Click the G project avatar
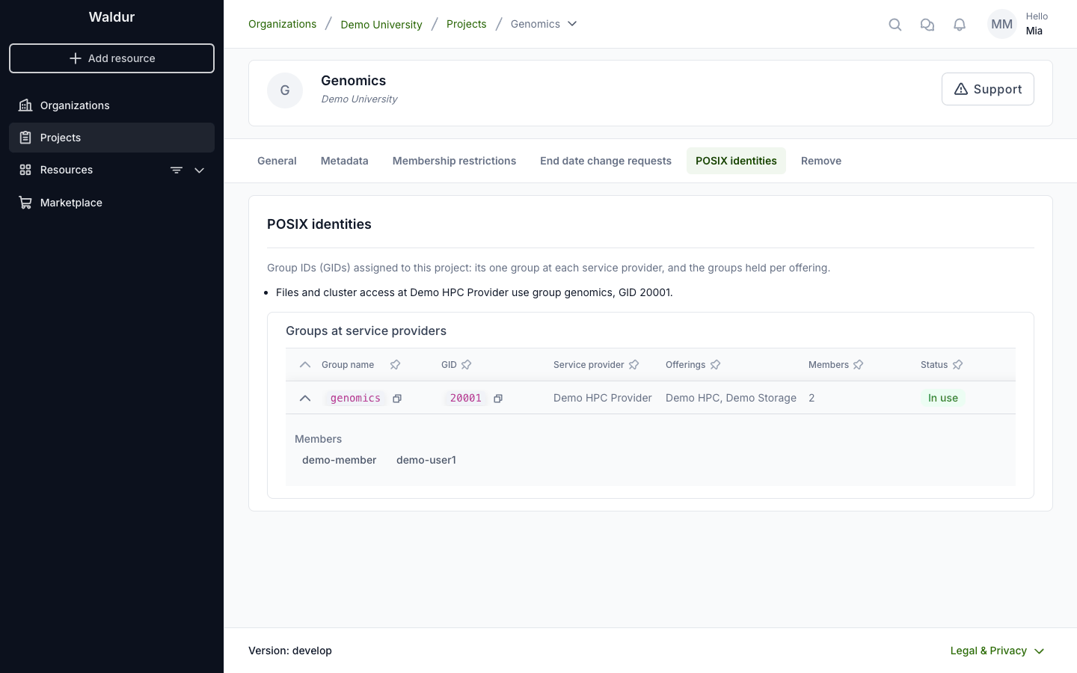 click(285, 90)
